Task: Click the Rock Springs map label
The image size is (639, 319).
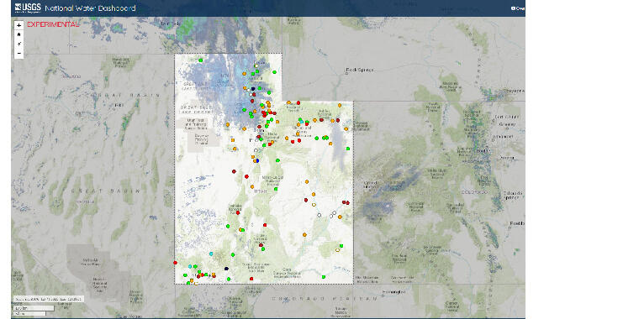Action: click(x=360, y=70)
